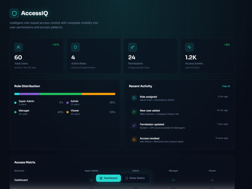This screenshot has width=252, height=189.
Task: Click the Active Roles shield icon
Action: [75, 47]
